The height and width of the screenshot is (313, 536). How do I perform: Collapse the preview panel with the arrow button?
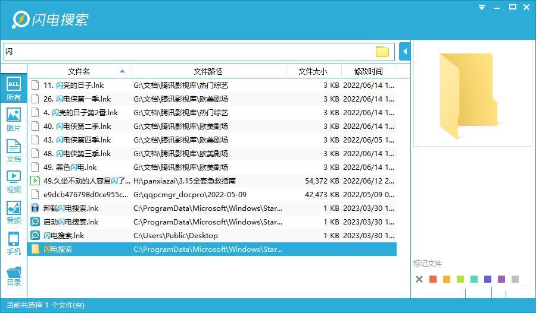405,52
